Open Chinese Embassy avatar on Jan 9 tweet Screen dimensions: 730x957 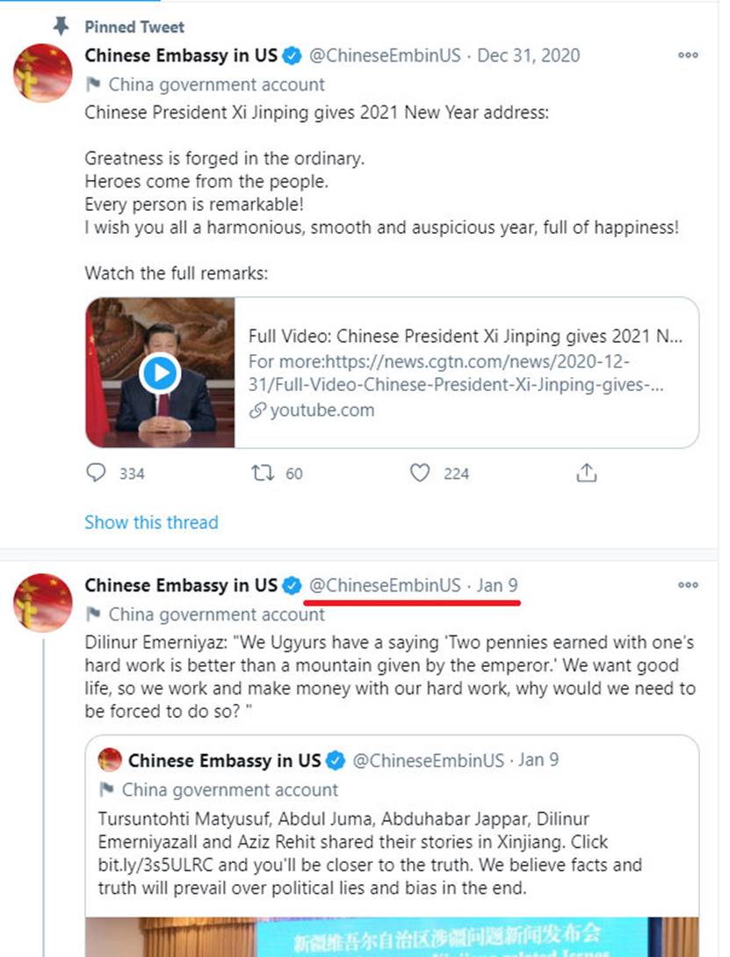click(43, 602)
